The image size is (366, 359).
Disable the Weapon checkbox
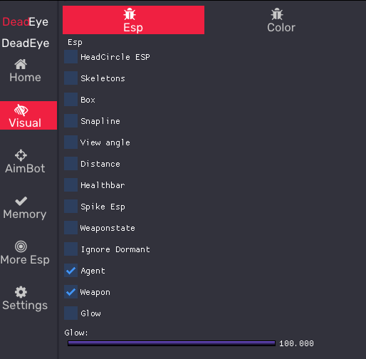pyautogui.click(x=70, y=292)
